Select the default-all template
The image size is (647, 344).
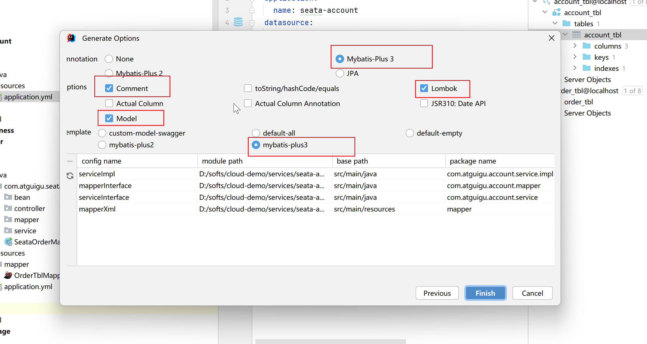point(256,133)
